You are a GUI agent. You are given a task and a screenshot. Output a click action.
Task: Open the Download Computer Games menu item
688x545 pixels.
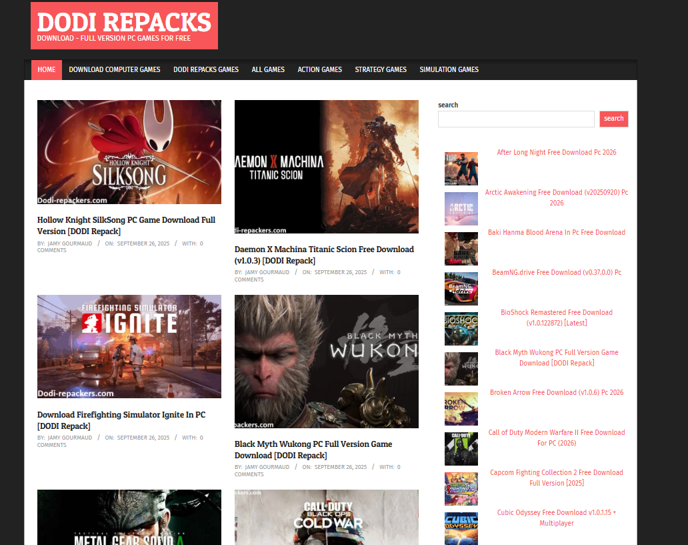(x=115, y=69)
